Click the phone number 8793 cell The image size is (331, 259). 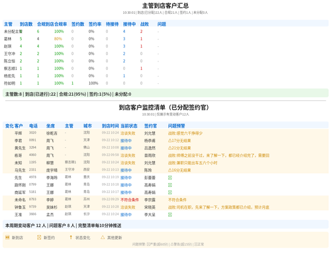(32, 199)
